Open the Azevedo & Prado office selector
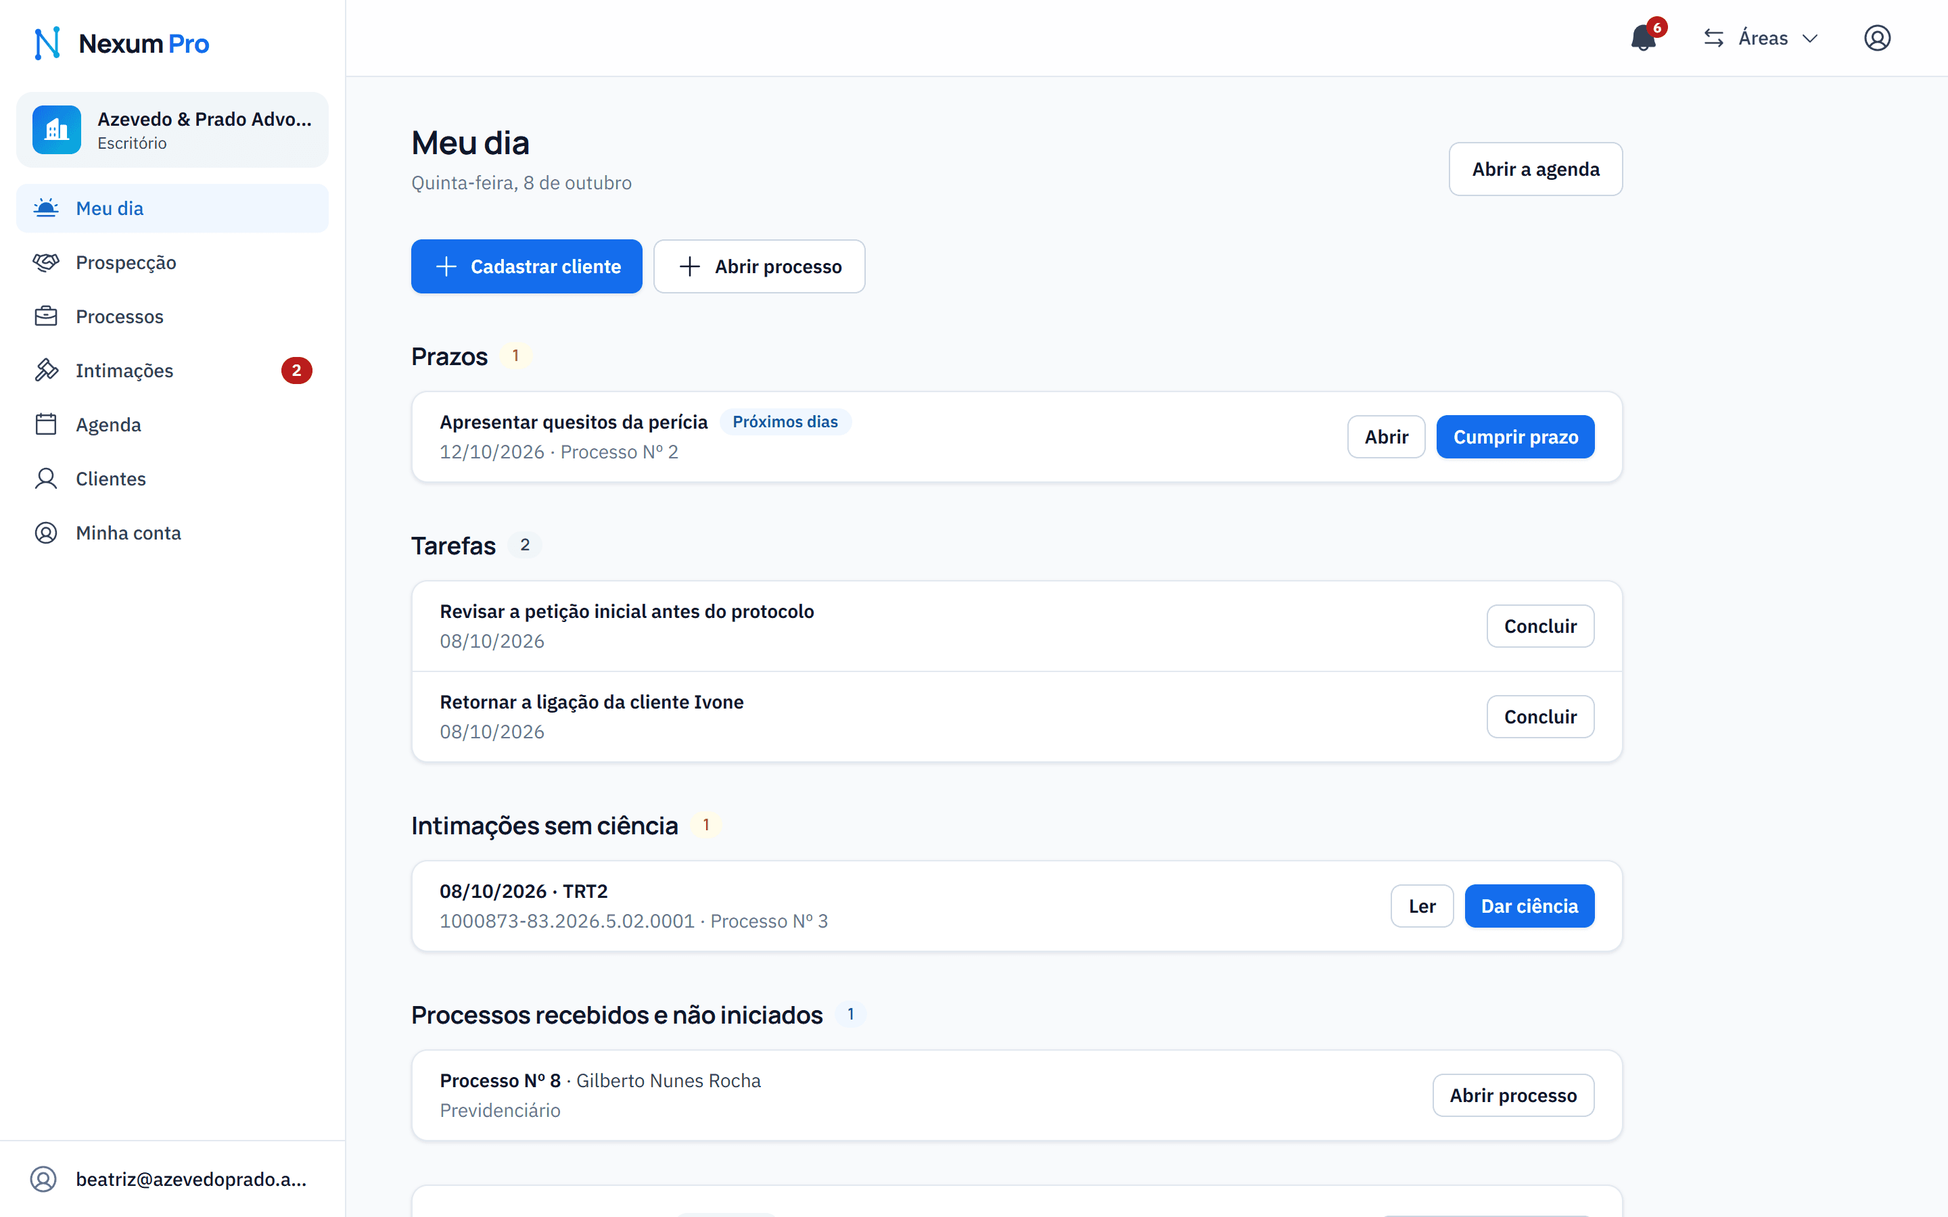Image resolution: width=1948 pixels, height=1217 pixels. 172,130
